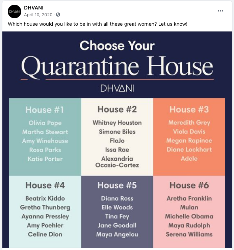The width and height of the screenshot is (234, 250).
Task: Click the name Whitney Houston in House #2
Action: click(x=117, y=123)
